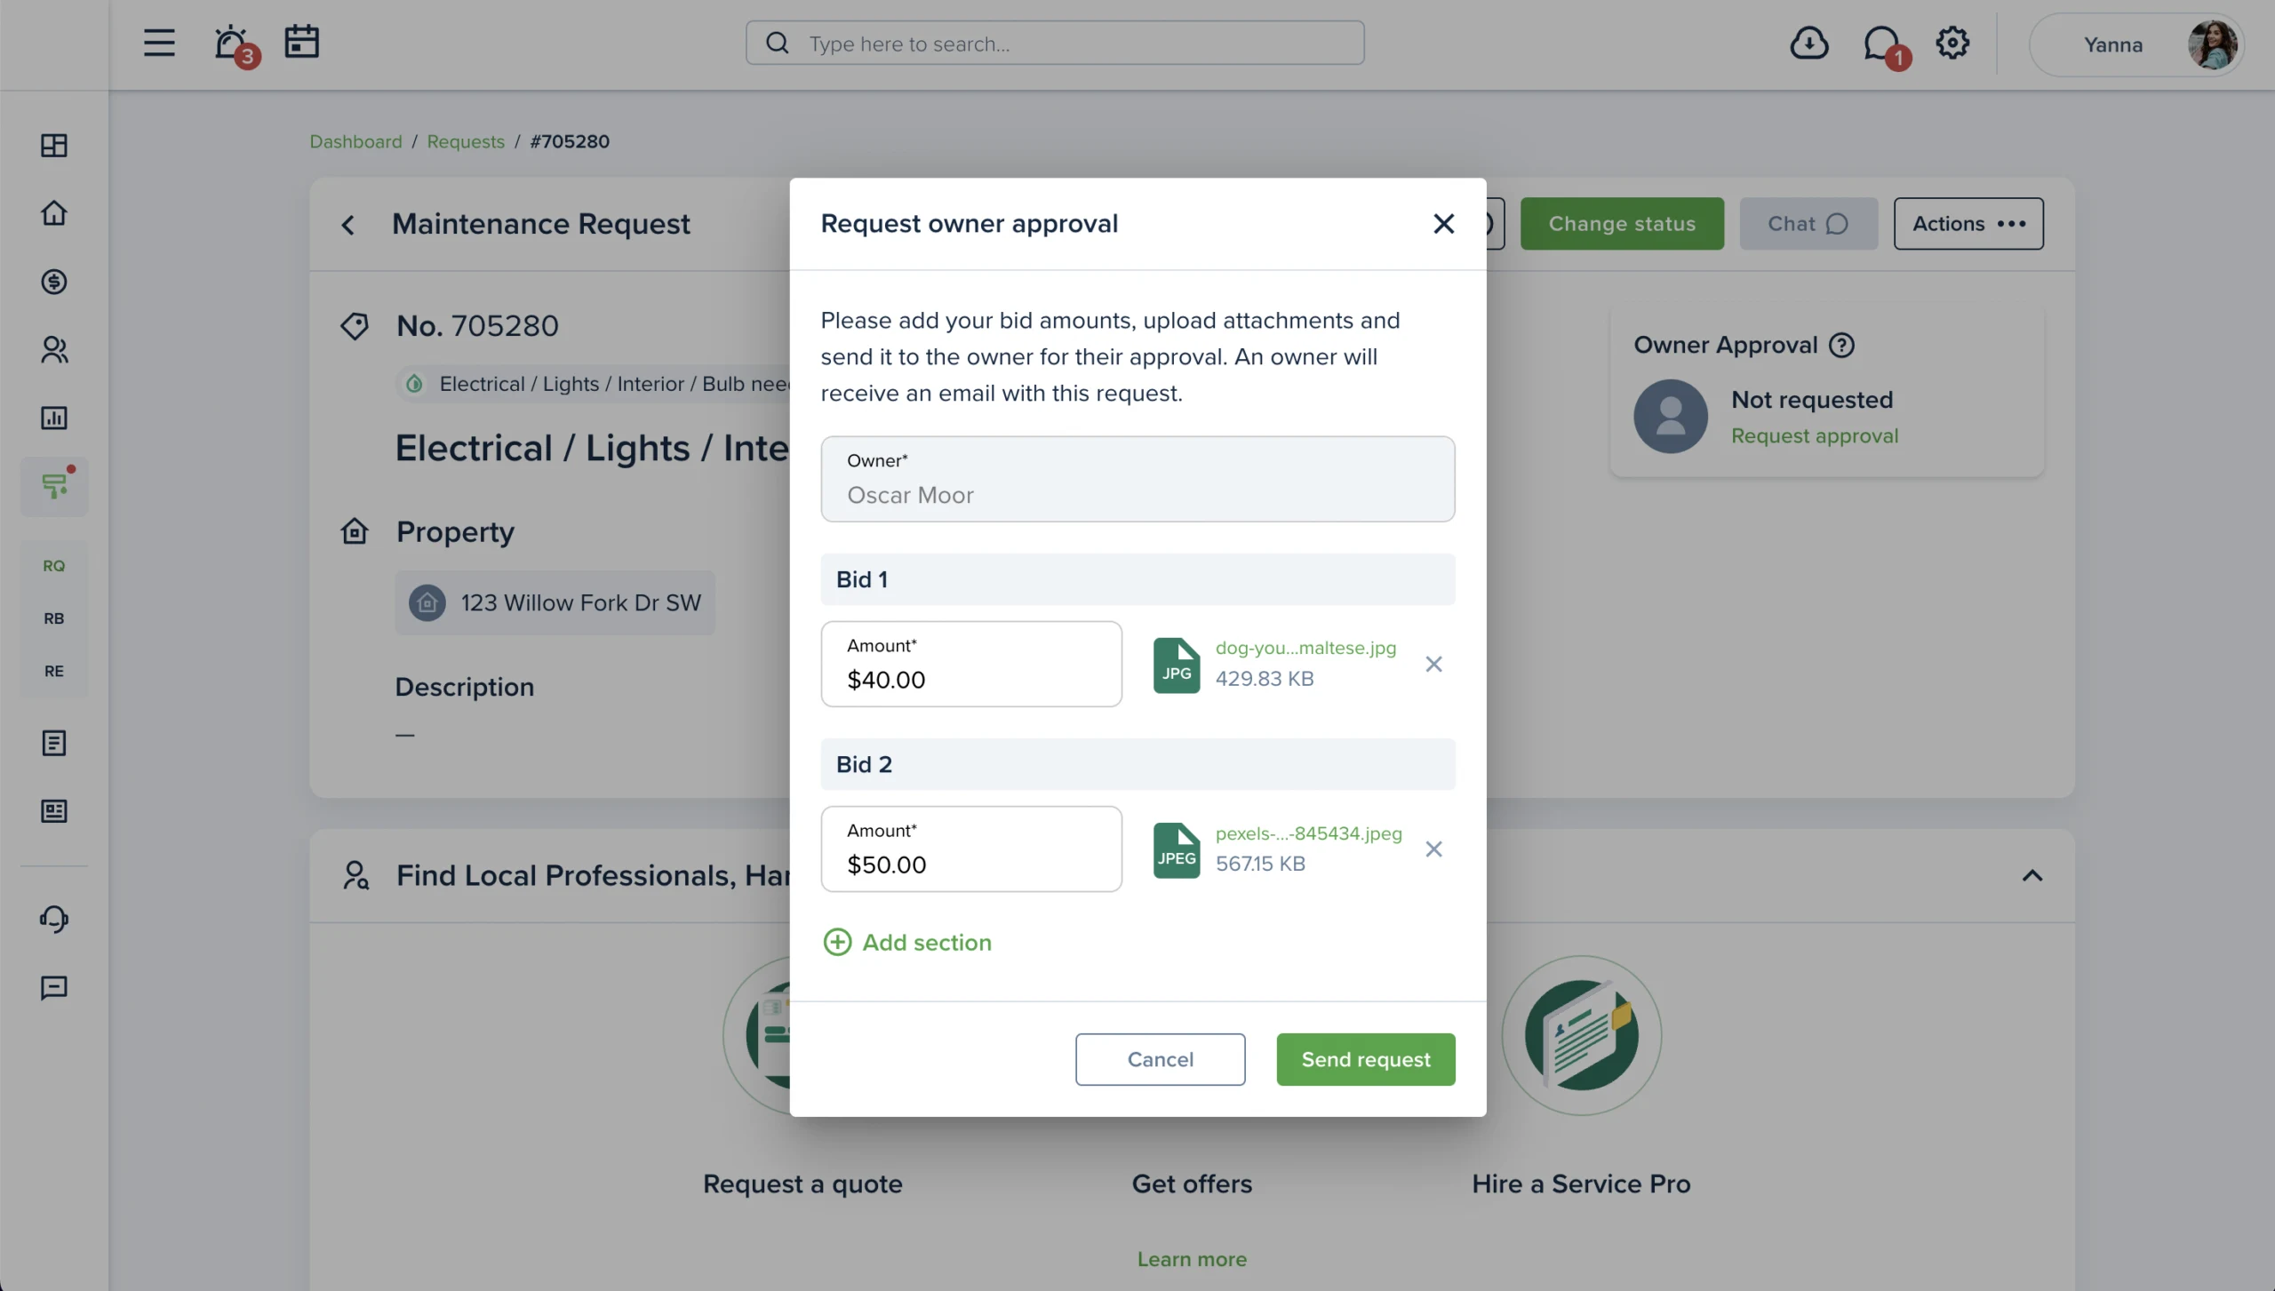Screen dimensions: 2275x1291
Task: Select RE sidebar submenu item
Action: (54, 671)
